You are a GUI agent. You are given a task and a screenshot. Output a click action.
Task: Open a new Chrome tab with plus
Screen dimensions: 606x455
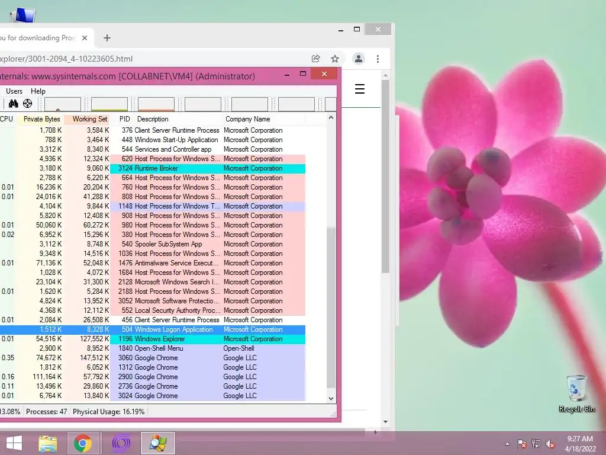[107, 38]
